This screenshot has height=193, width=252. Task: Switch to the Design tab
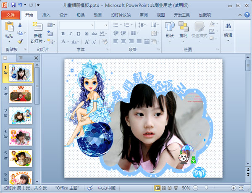[63, 15]
